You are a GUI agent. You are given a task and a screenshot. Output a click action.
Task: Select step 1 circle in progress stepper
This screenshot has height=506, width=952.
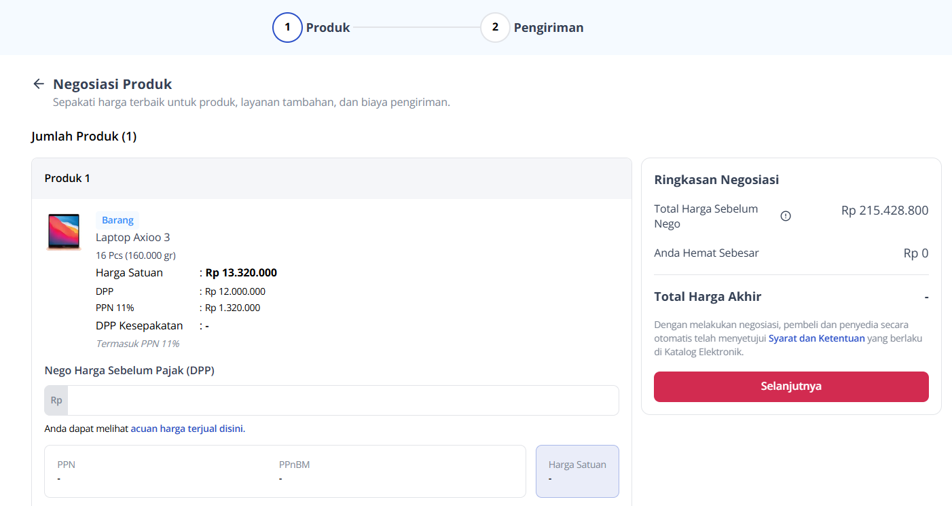coord(287,27)
